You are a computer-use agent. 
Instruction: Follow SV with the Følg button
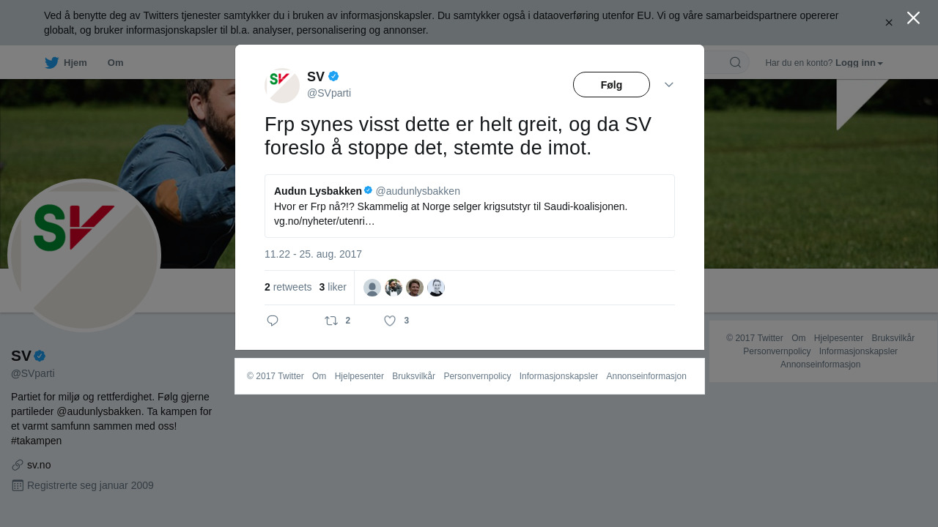[x=611, y=85]
